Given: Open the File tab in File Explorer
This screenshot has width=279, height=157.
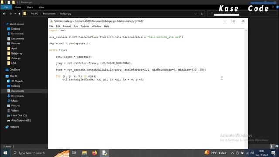Looking at the screenshot, I should pyautogui.click(x=6, y=7).
